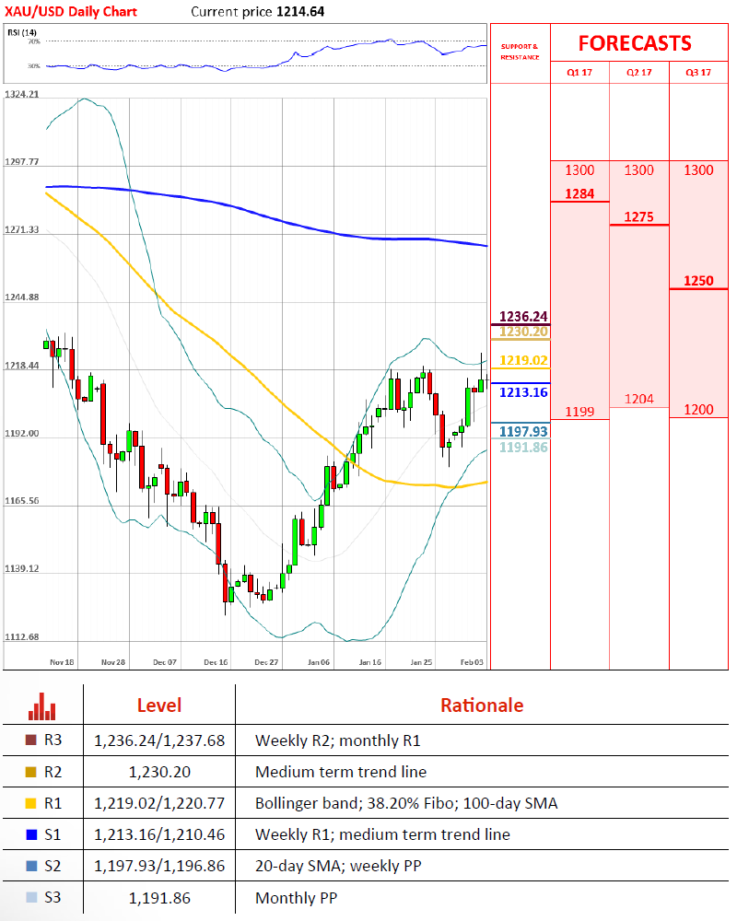The height and width of the screenshot is (921, 737).
Task: Click the S2 steel blue color swatch
Action: [31, 866]
